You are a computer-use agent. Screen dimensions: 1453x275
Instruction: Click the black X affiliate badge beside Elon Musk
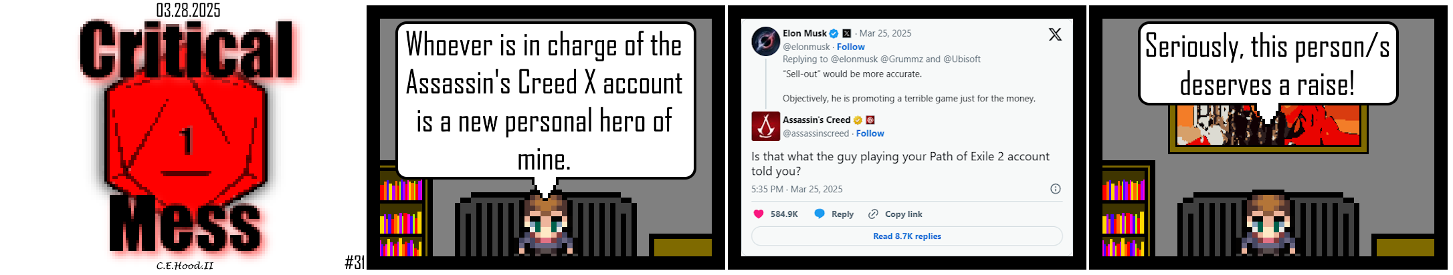pyautogui.click(x=847, y=33)
